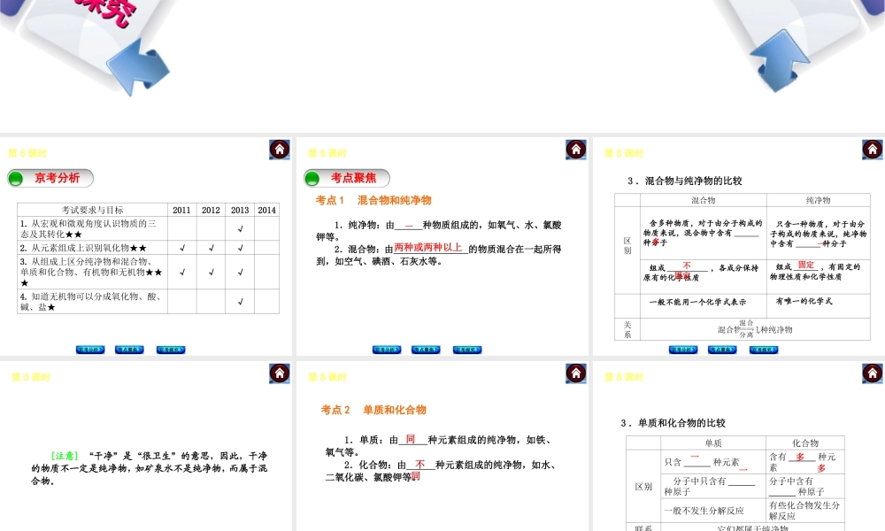
Task: Click the green circle beside 京考分析
Action: [16, 178]
